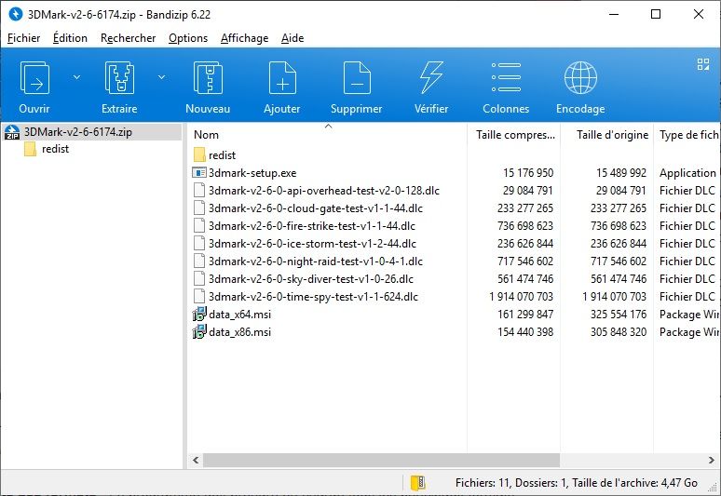Sort by Type de fichier column header
The image size is (721, 496).
click(x=687, y=135)
